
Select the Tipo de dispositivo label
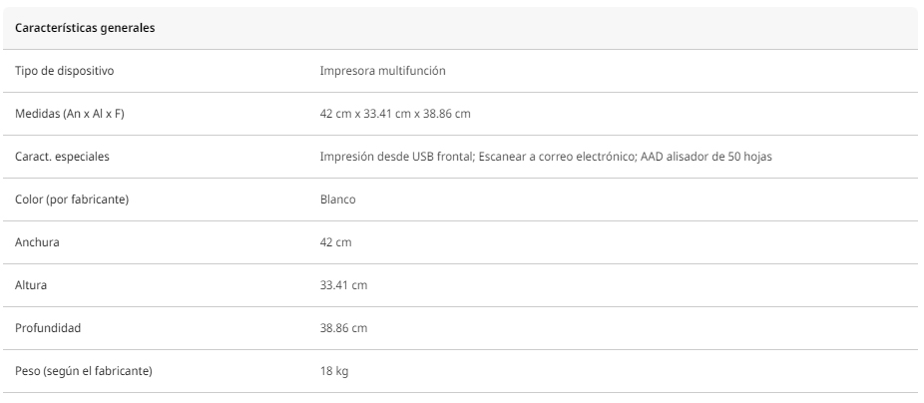[x=64, y=71]
